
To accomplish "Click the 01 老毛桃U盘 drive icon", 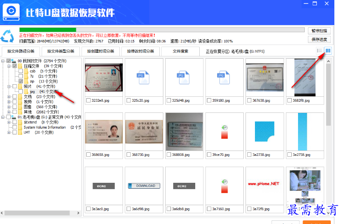I will coord(14,117).
